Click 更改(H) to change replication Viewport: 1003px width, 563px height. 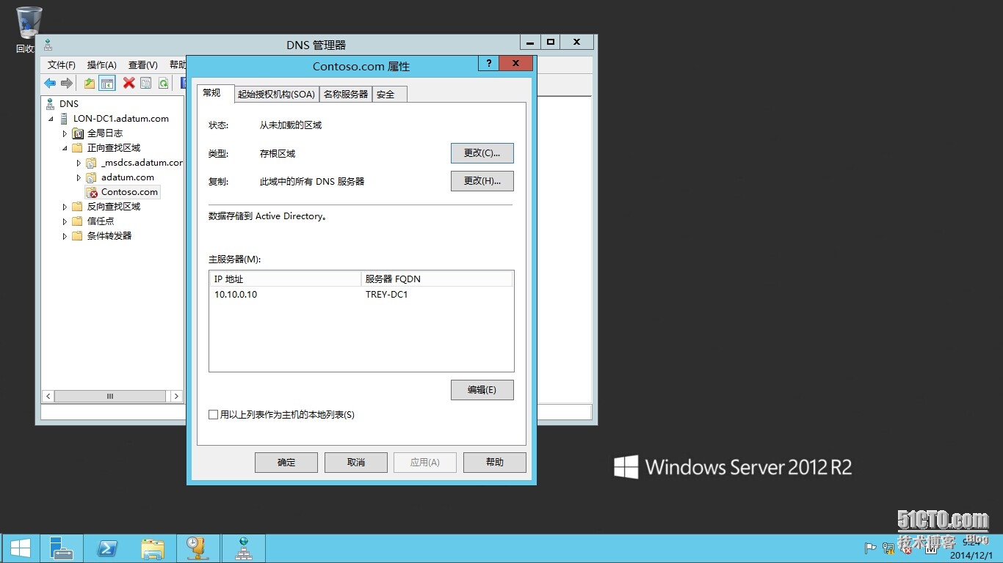click(482, 181)
